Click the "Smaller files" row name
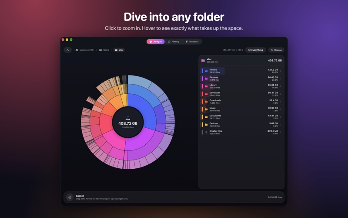 [216, 131]
